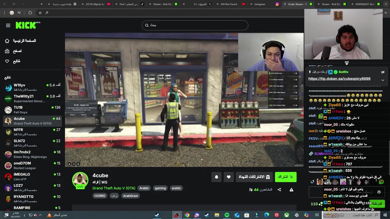Click the report warning triangle icon
Screen dimensions: 390x219
pyautogui.click(x=291, y=189)
